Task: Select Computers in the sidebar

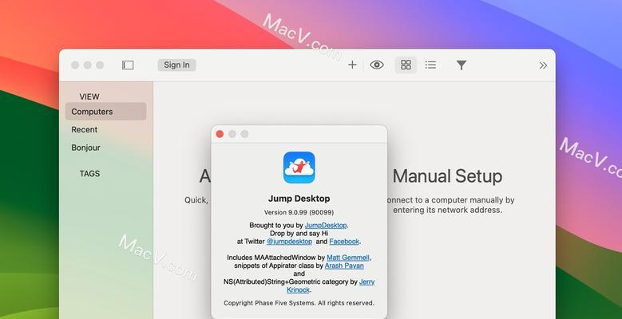Action: (x=106, y=112)
